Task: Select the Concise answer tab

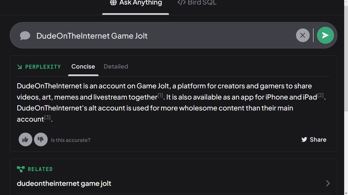Action: (83, 66)
